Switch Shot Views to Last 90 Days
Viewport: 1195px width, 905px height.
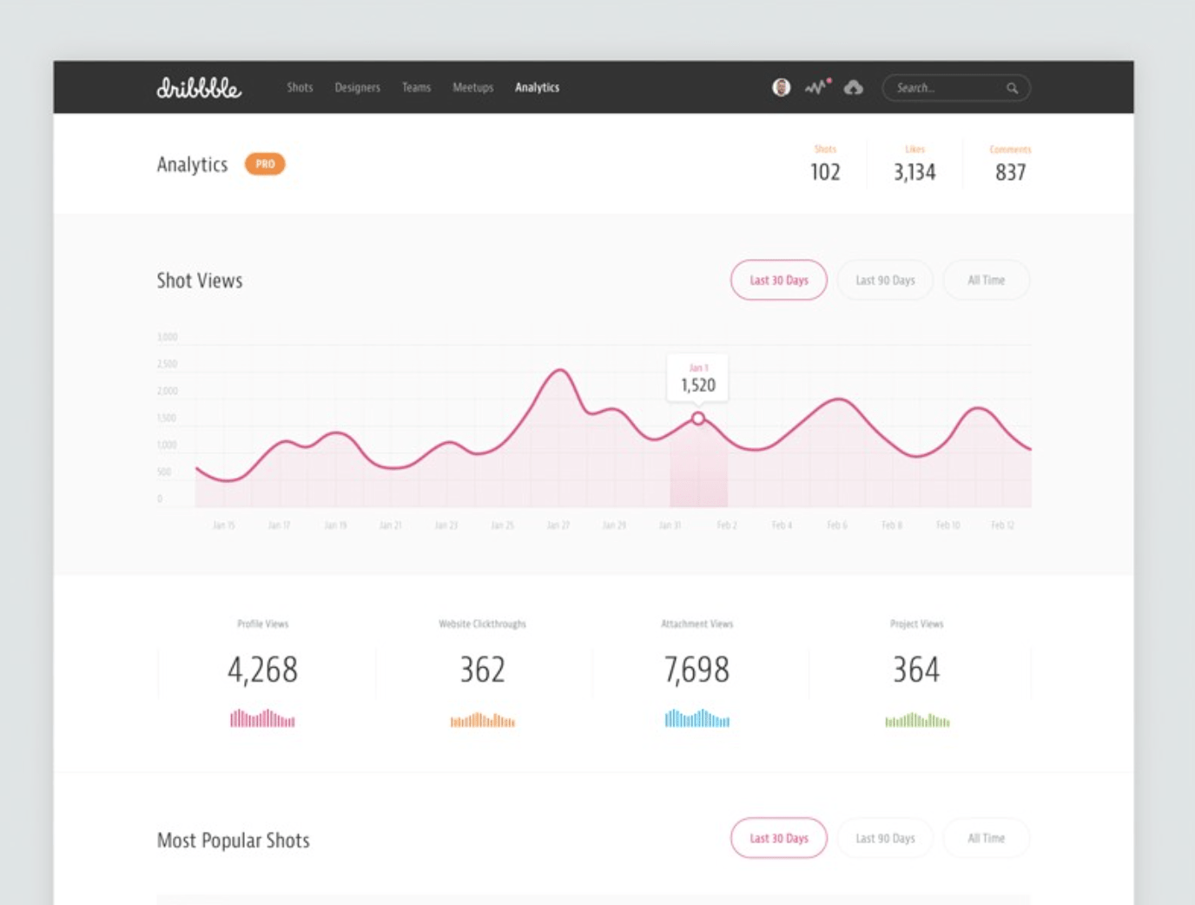885,281
